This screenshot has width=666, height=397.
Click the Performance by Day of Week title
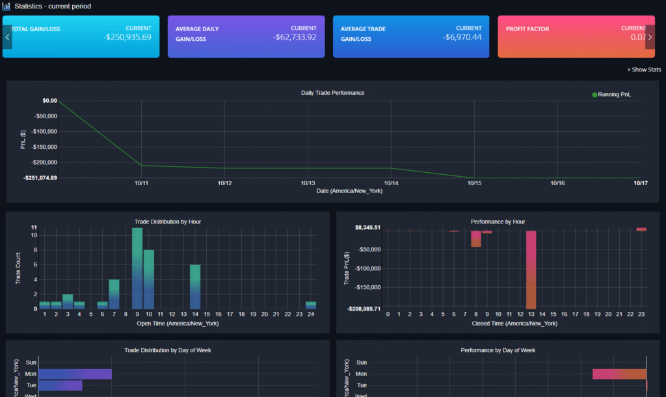[x=498, y=350]
